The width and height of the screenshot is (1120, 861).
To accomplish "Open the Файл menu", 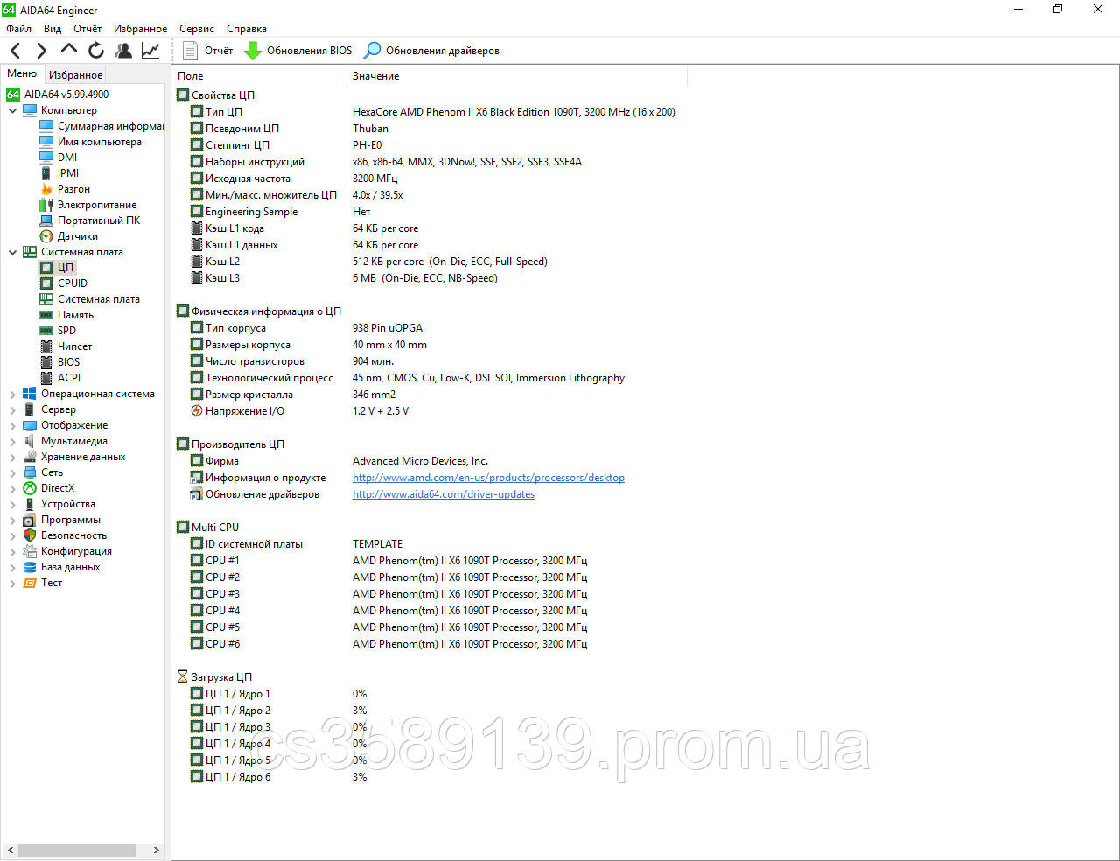I will tap(18, 29).
